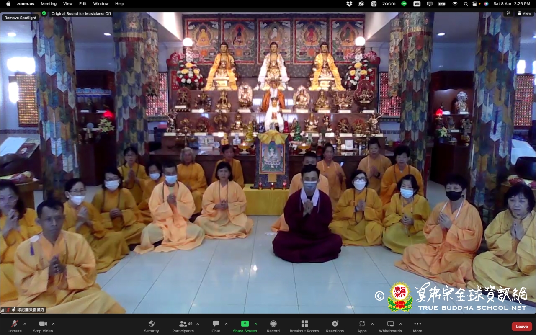Expand audio options arrow next to Unmute

coord(25,324)
